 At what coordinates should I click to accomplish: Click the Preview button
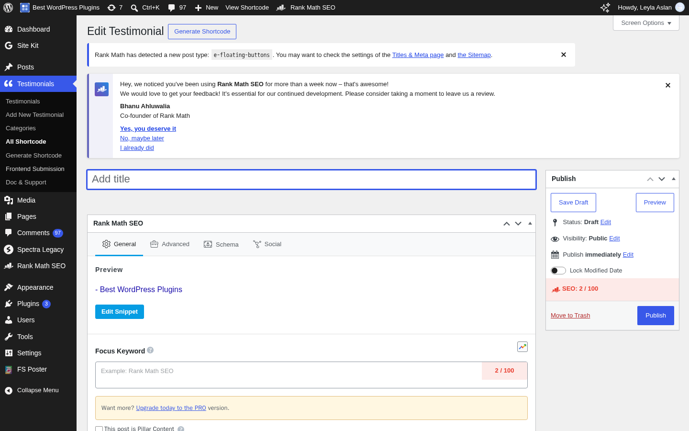[655, 203]
